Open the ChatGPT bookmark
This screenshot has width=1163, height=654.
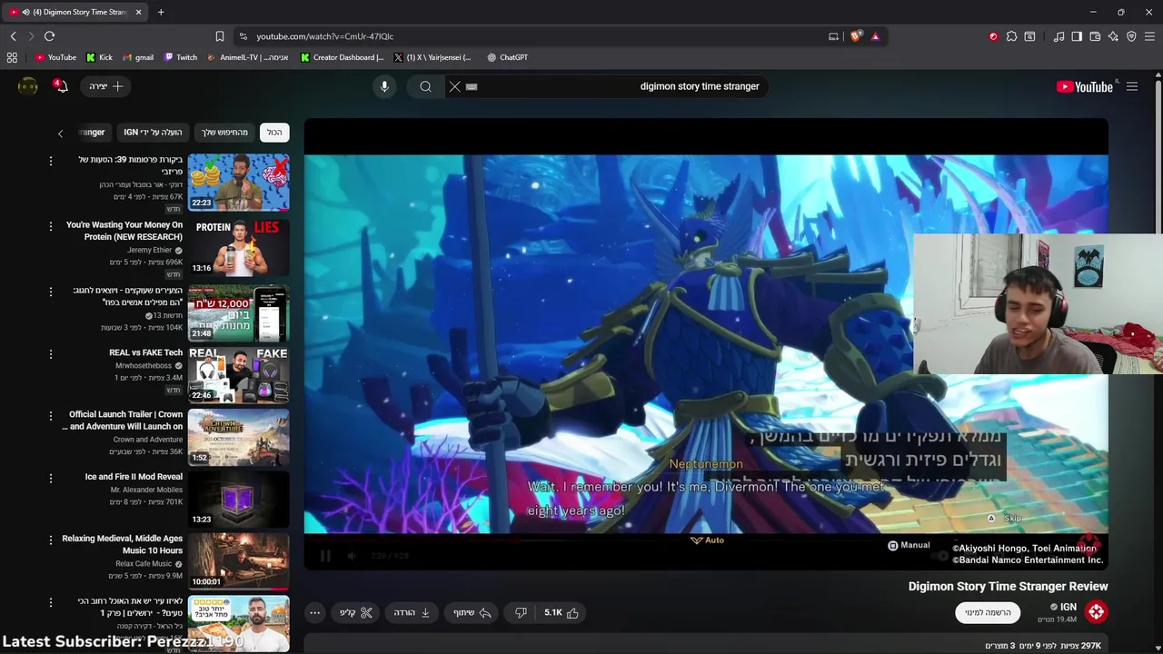tap(507, 57)
